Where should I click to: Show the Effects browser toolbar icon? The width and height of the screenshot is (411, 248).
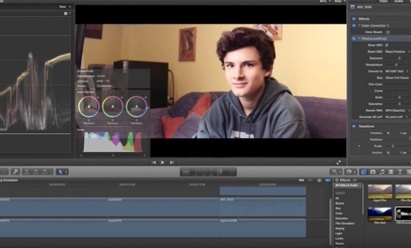[363, 172]
